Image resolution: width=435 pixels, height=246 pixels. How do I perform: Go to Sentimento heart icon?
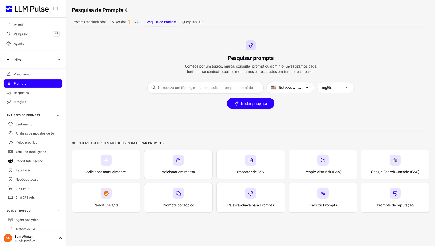pos(10,124)
